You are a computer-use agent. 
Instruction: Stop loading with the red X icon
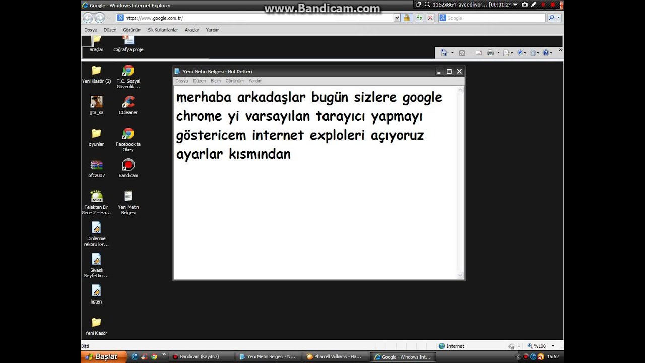(x=430, y=18)
